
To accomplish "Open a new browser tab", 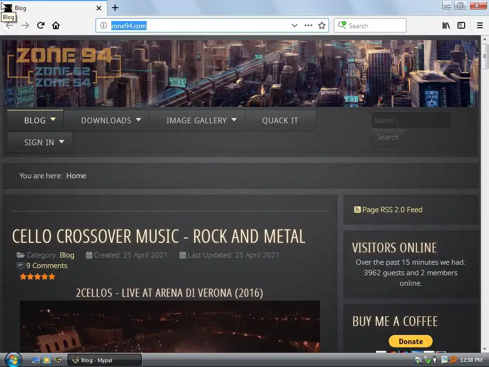I will pyautogui.click(x=115, y=8).
